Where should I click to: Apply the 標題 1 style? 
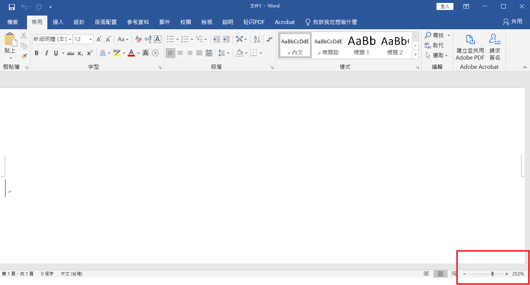(362, 45)
